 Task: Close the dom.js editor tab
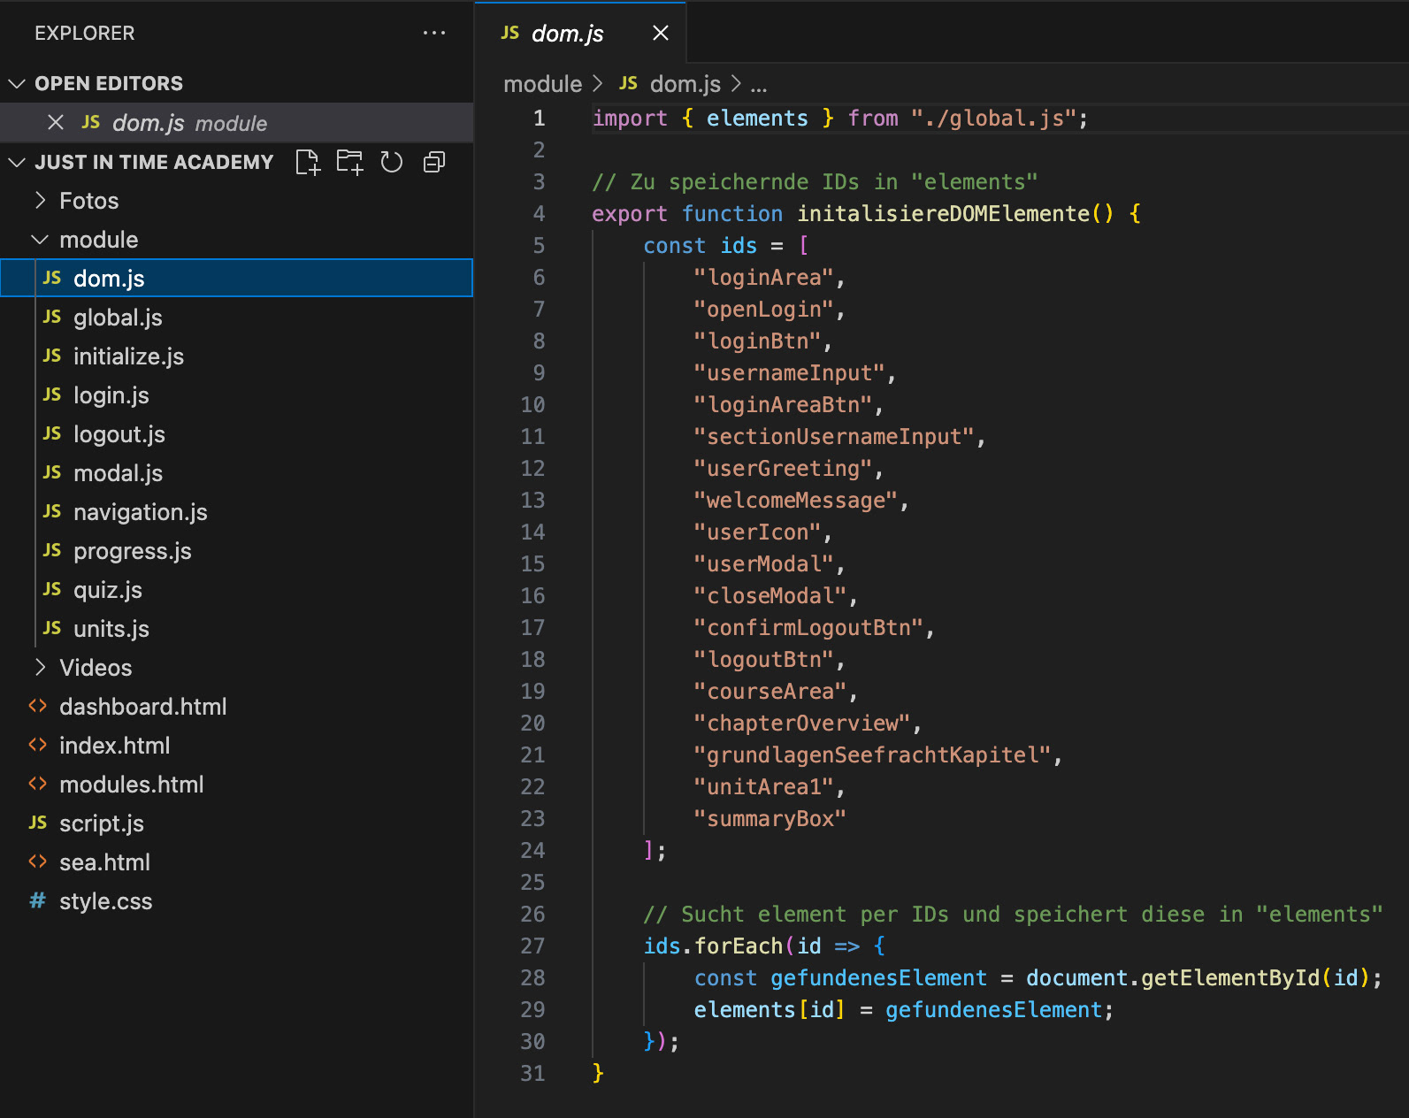[660, 33]
